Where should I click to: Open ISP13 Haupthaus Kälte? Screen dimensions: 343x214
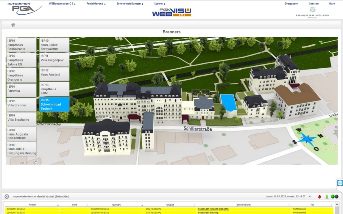click(54, 89)
